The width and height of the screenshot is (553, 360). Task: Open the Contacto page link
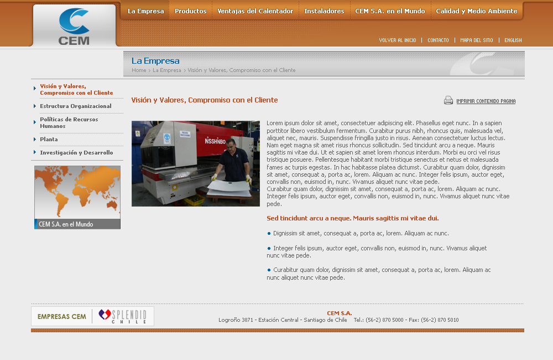tap(438, 40)
